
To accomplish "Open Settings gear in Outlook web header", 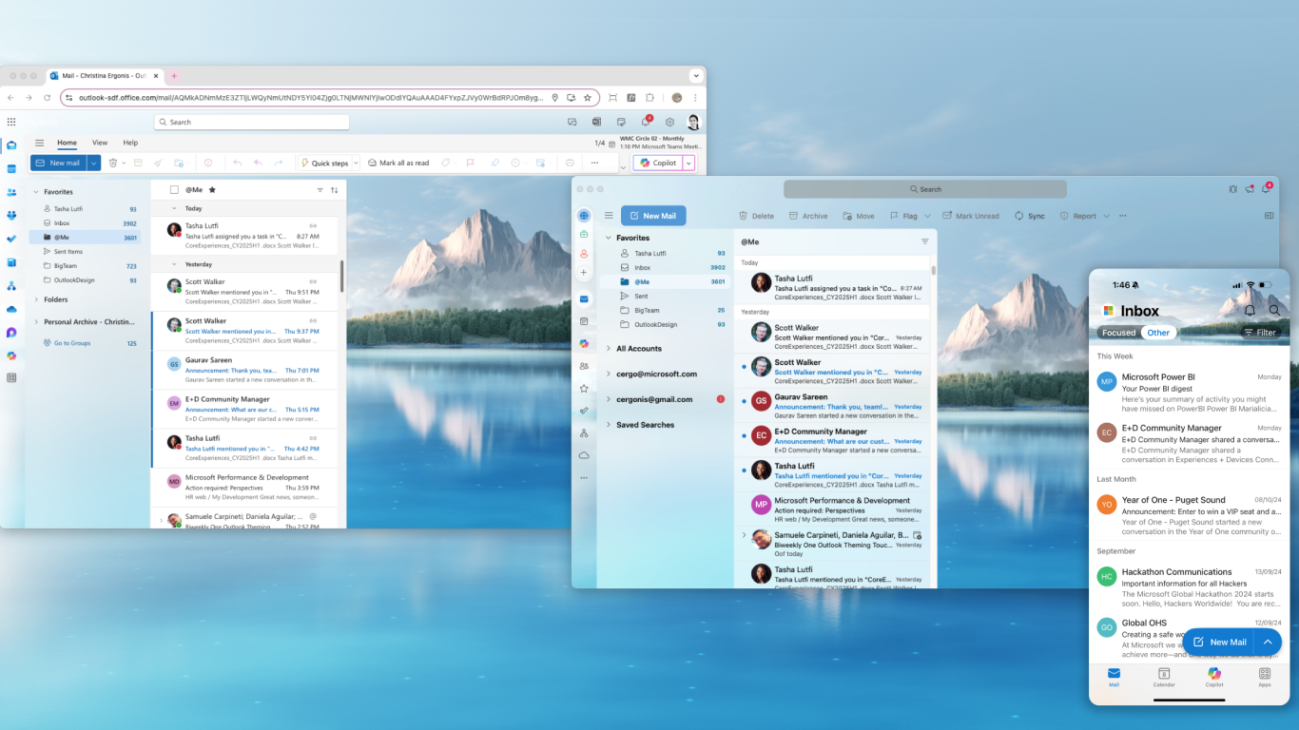I will pos(669,122).
